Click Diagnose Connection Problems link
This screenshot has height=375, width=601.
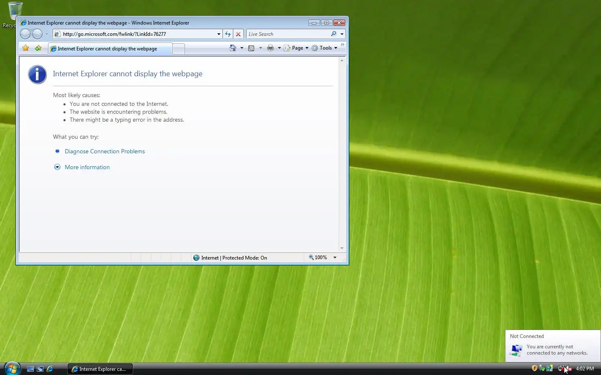point(105,151)
